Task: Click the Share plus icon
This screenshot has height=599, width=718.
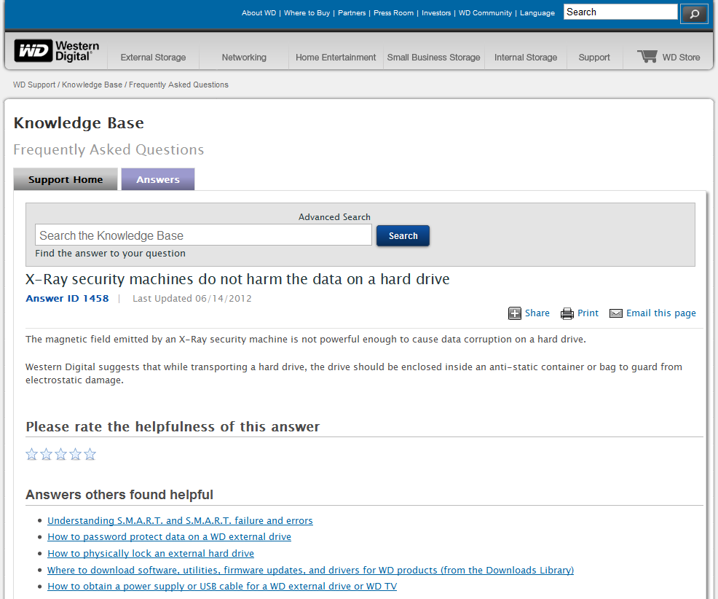Action: tap(515, 313)
